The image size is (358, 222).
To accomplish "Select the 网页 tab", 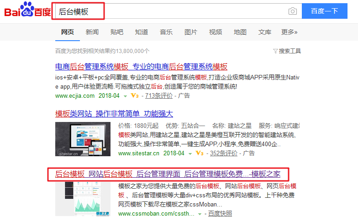I will [68, 32].
